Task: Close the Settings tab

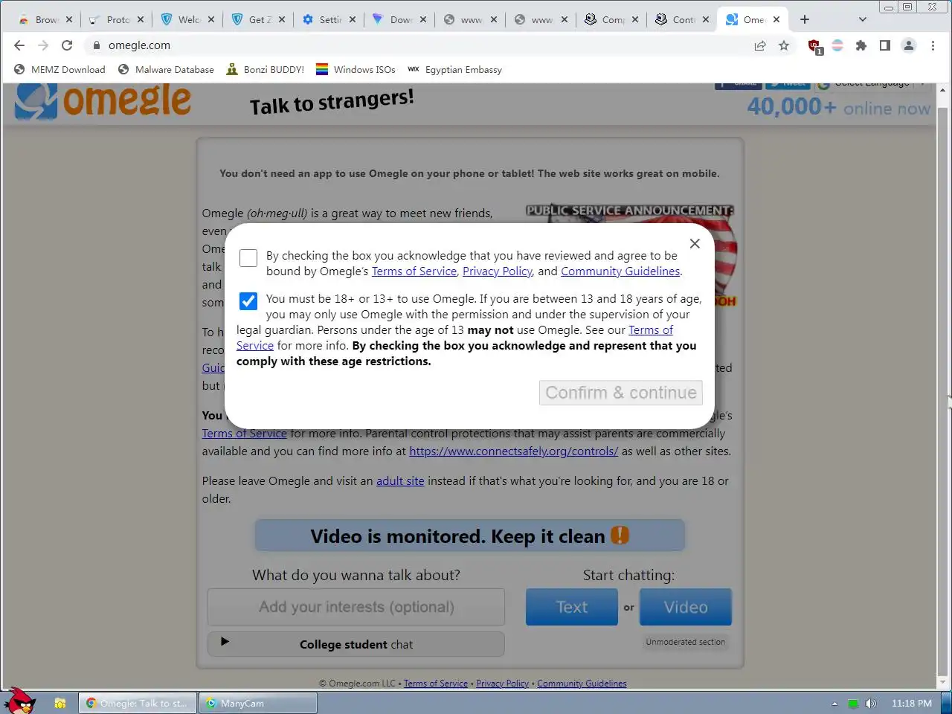Action: pos(353,19)
